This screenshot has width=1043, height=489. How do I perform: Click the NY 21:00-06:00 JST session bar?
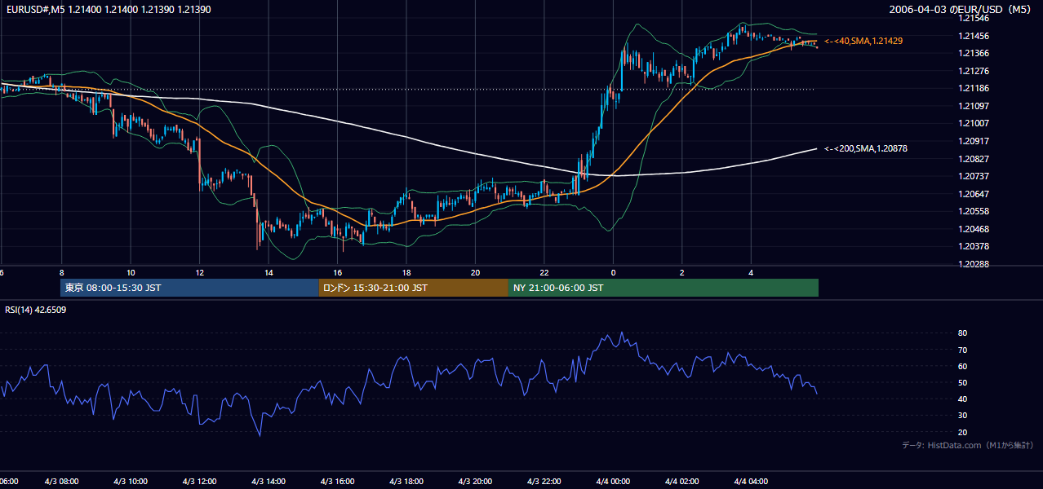point(664,288)
